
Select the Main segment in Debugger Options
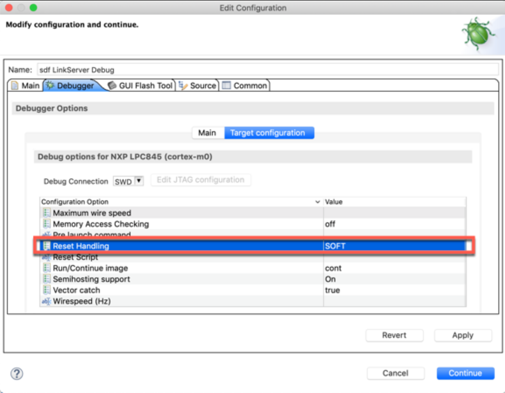click(207, 133)
